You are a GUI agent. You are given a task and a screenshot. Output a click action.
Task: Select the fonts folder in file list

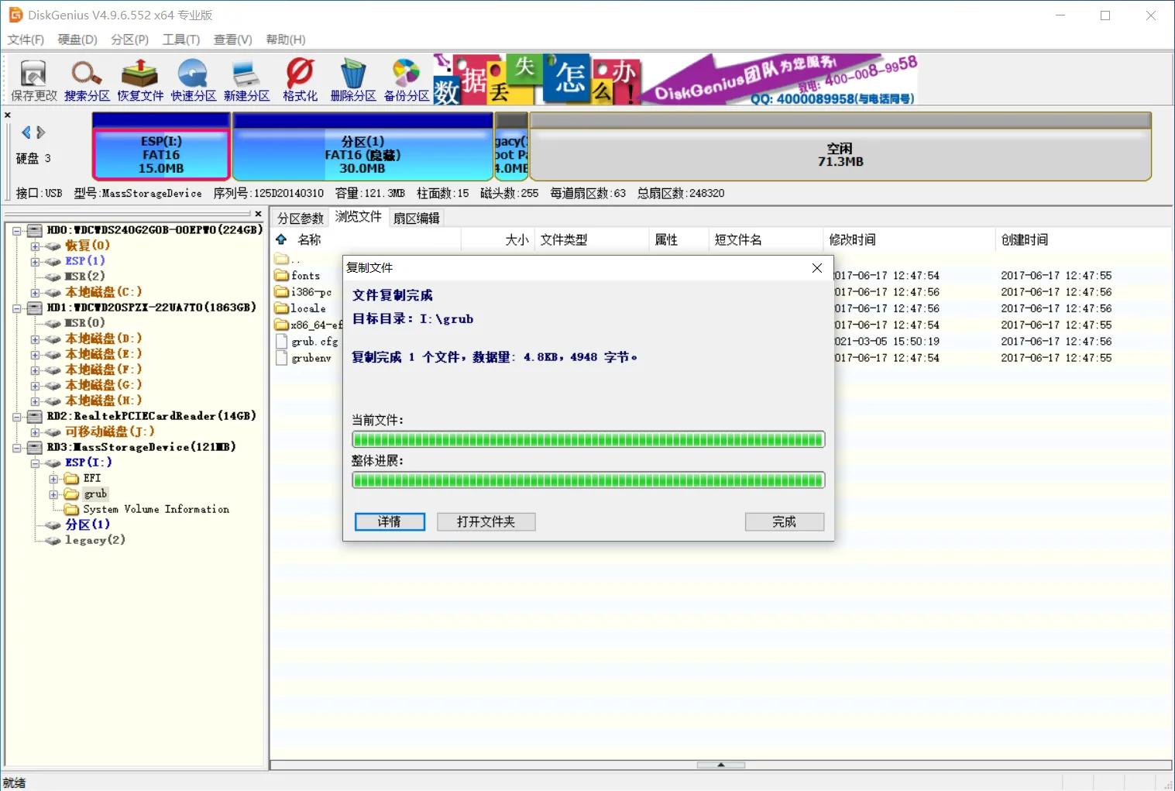[x=307, y=275]
